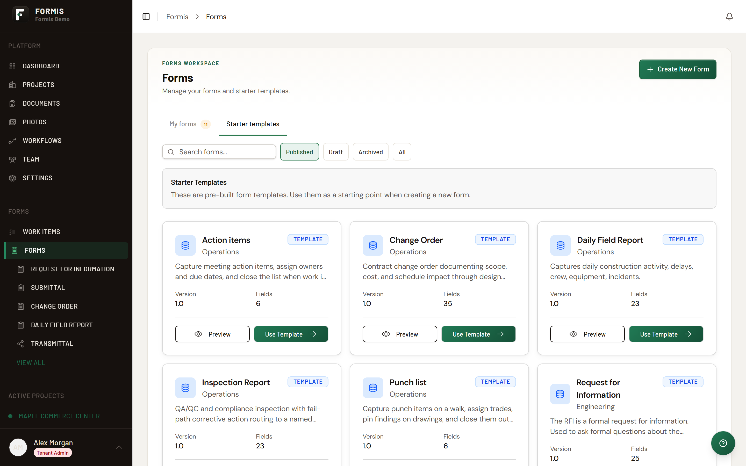Image resolution: width=746 pixels, height=466 pixels.
Task: Click the Dashboard grid icon
Action: 12,66
